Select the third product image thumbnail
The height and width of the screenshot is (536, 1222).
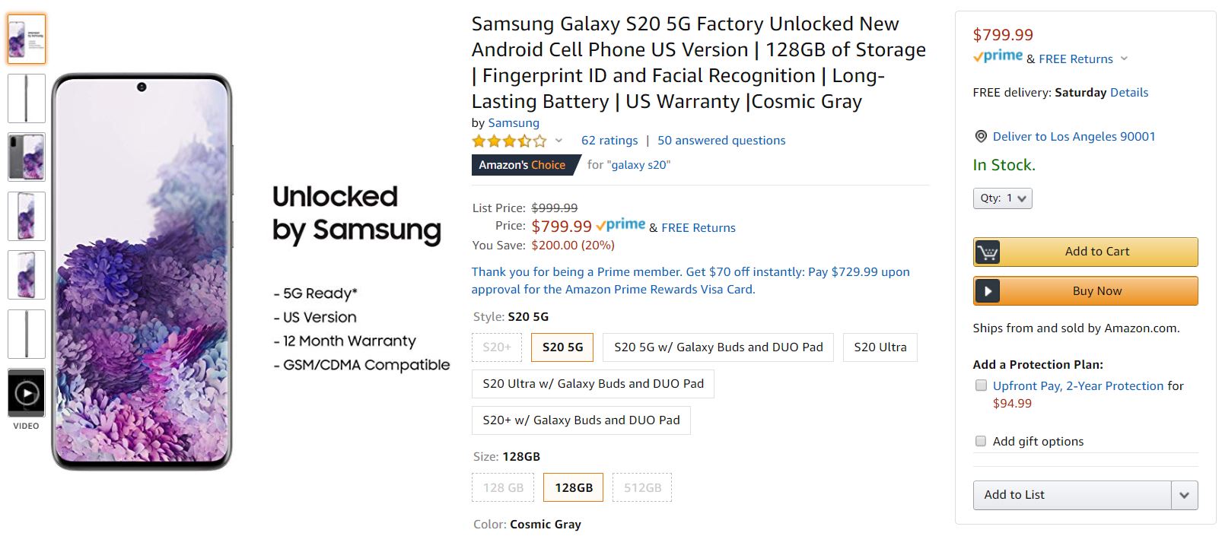coord(27,157)
